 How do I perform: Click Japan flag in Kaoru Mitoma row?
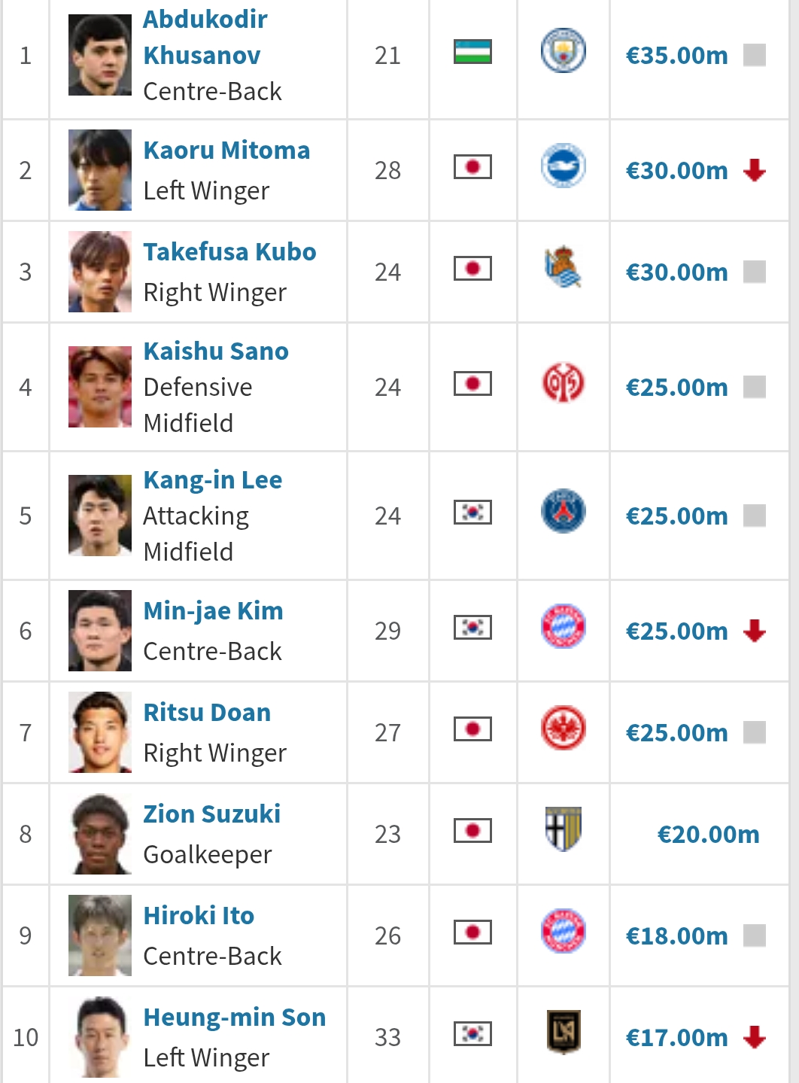coord(472,166)
